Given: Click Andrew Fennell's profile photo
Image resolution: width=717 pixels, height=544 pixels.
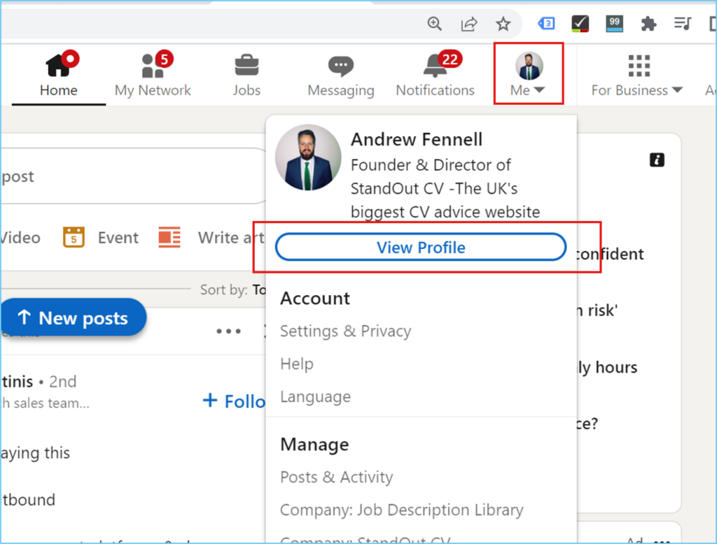Looking at the screenshot, I should [308, 157].
